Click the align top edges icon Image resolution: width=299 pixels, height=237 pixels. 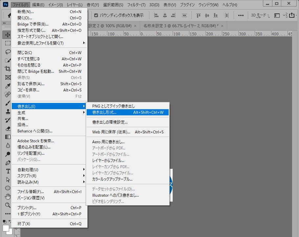tap(199, 15)
